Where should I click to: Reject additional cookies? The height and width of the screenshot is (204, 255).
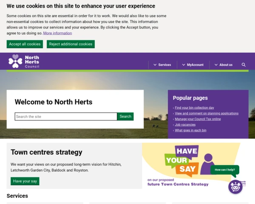[x=71, y=44]
